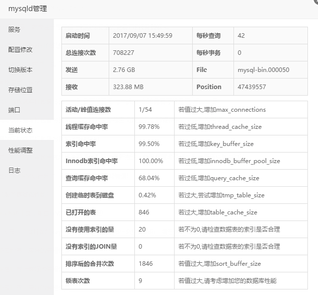Switch to 配置修改 tab
Screen dimensions: 318x295
(20, 49)
